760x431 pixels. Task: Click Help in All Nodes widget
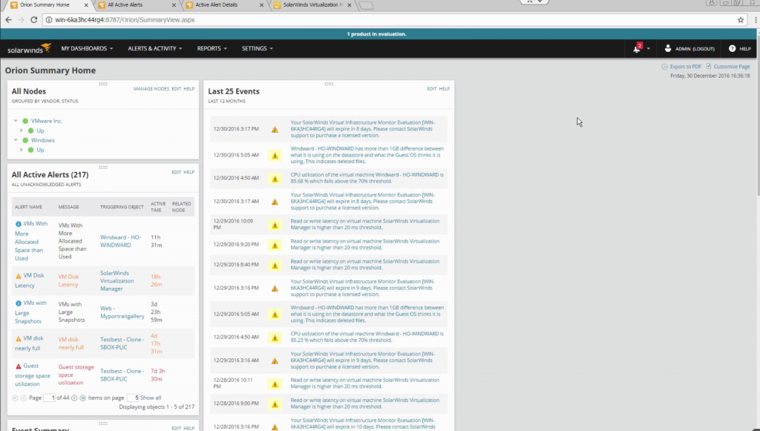point(189,89)
